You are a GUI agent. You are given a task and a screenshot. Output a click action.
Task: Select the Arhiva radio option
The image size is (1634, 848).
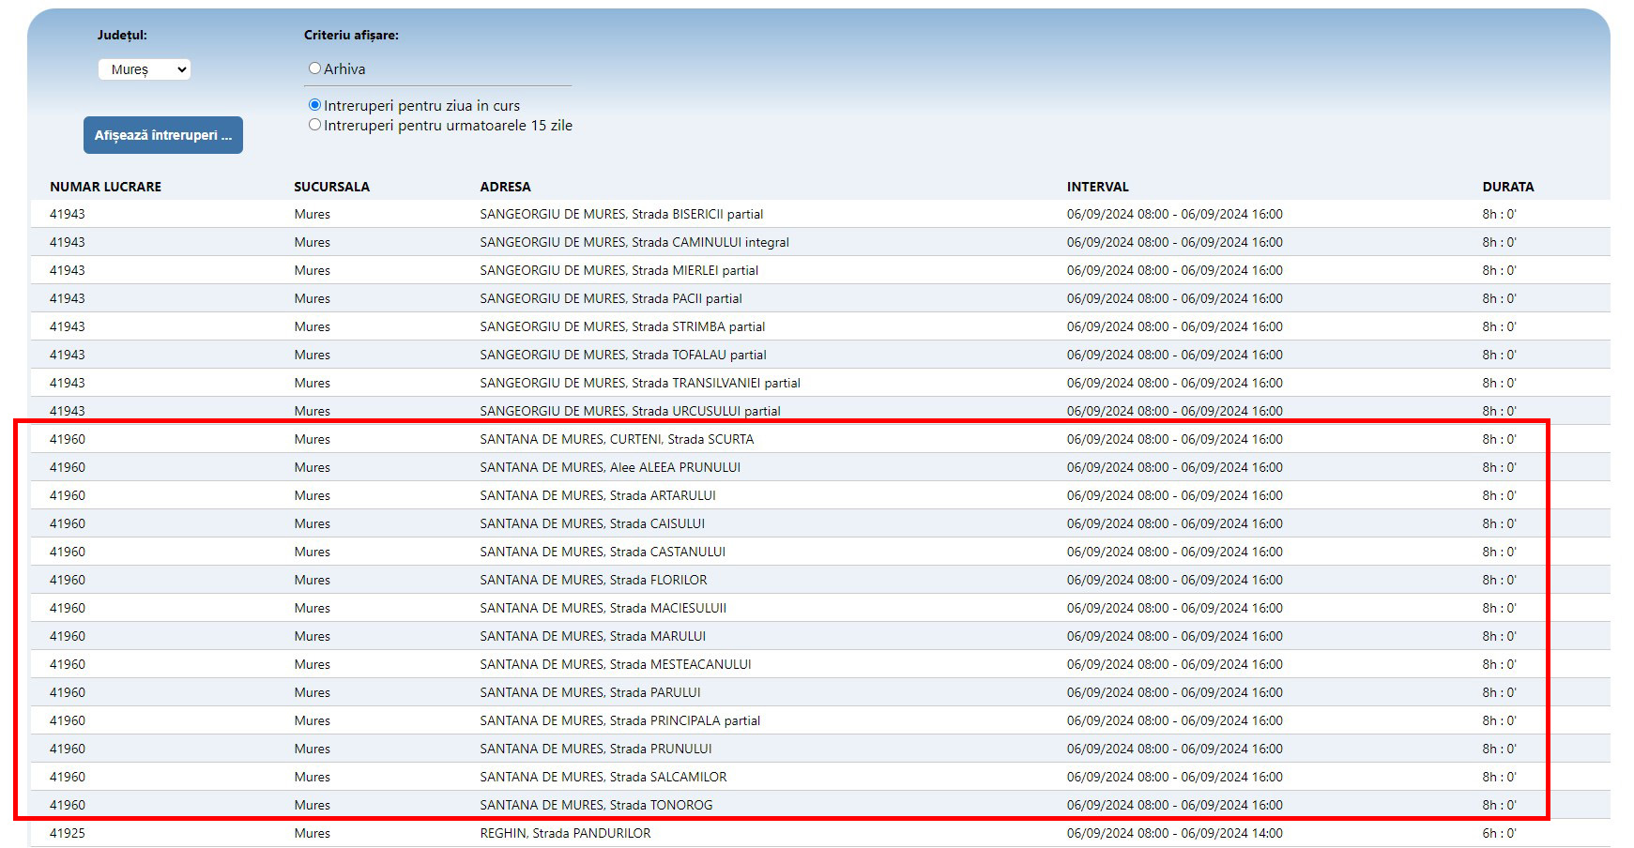[x=315, y=68]
